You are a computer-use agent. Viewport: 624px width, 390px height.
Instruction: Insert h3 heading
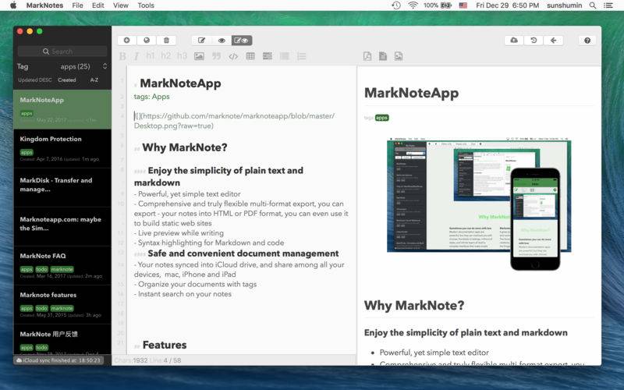(x=182, y=55)
